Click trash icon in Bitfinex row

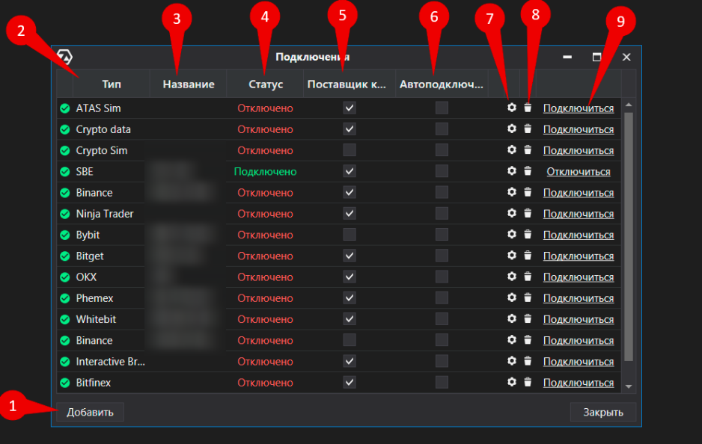coord(528,382)
